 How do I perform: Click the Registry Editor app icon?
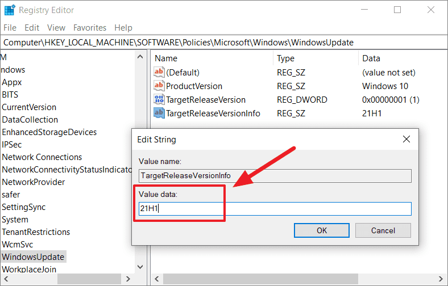click(10, 10)
